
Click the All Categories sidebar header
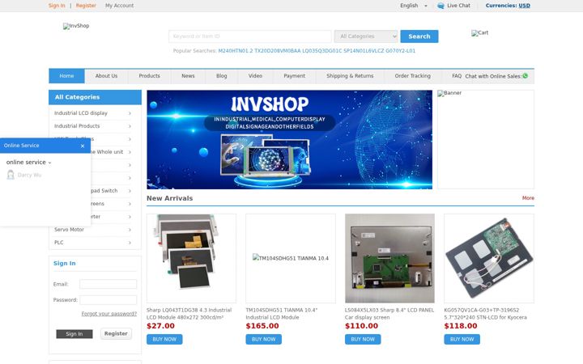96,97
